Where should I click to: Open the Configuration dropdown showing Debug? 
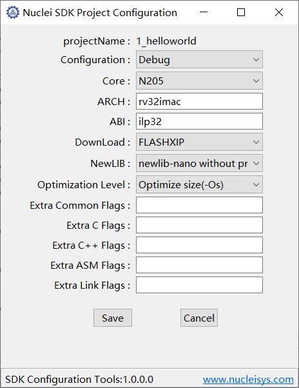[199, 60]
